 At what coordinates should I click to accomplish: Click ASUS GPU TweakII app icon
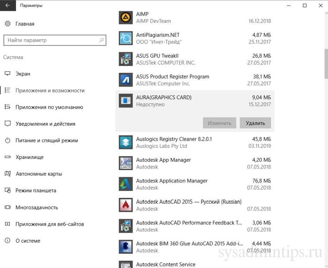pos(126,59)
